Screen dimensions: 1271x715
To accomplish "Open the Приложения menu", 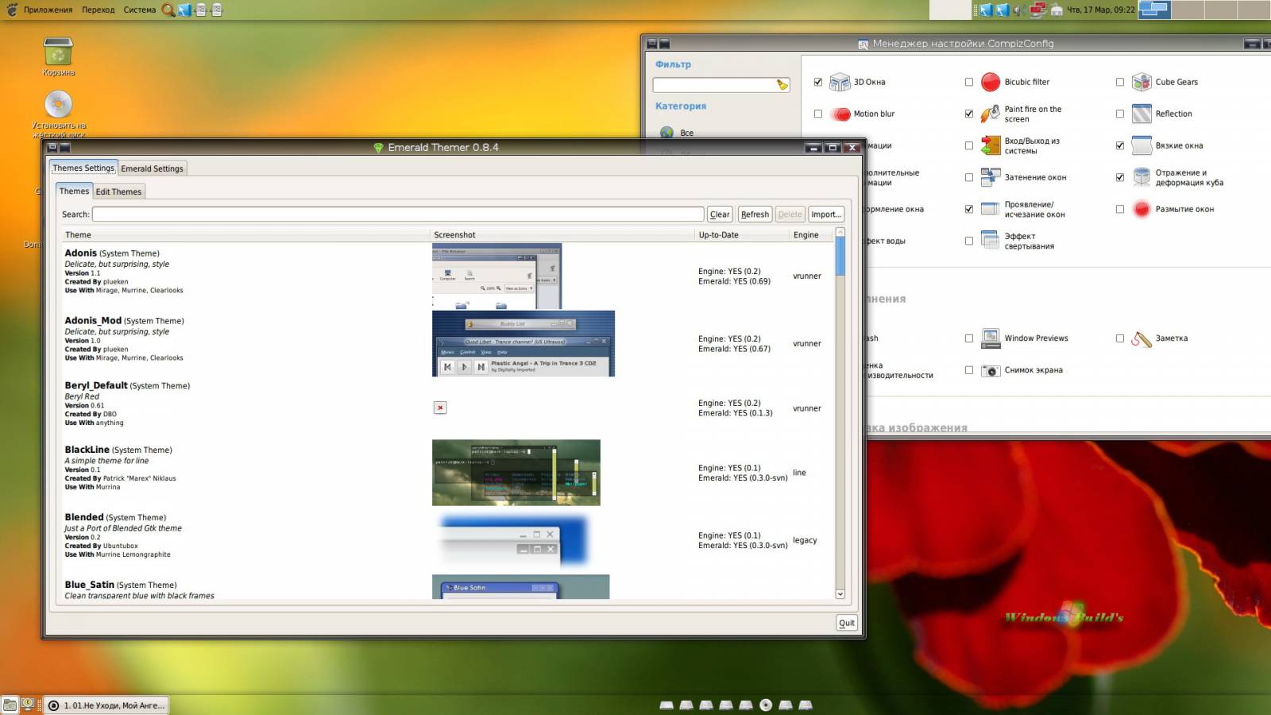I will click(48, 10).
